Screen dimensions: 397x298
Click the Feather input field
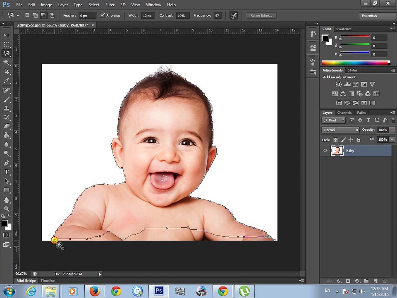pyautogui.click(x=87, y=15)
